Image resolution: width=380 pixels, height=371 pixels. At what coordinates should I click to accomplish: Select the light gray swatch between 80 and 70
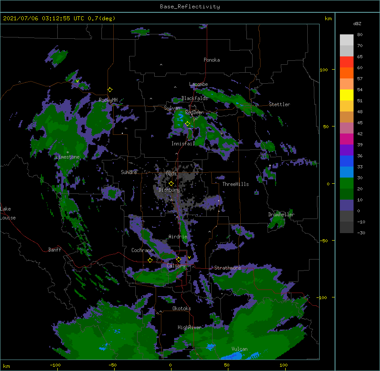coord(346,40)
